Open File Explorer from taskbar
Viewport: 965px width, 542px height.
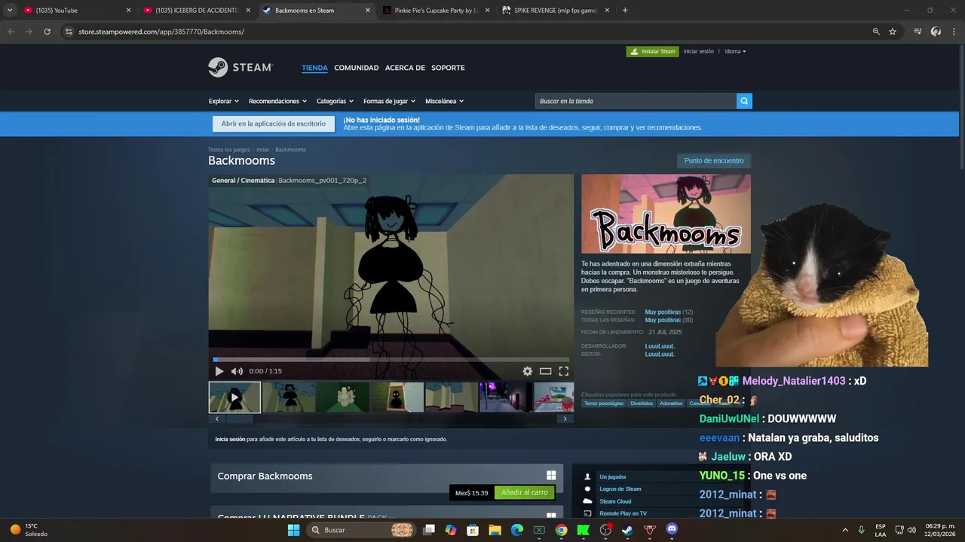tap(495, 530)
